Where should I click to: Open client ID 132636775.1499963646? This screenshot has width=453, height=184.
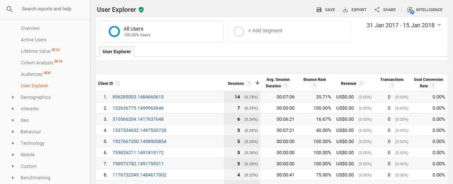(x=138, y=108)
